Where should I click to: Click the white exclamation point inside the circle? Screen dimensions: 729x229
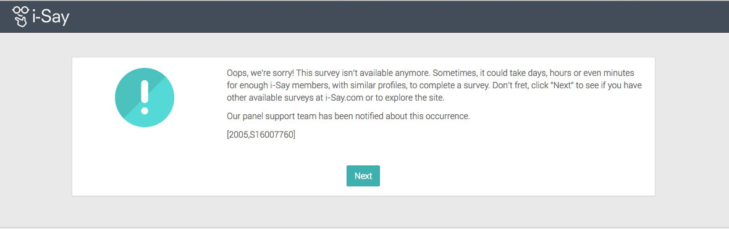(145, 97)
